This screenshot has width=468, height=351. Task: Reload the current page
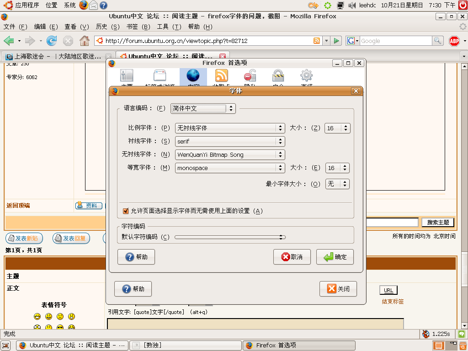(x=52, y=41)
